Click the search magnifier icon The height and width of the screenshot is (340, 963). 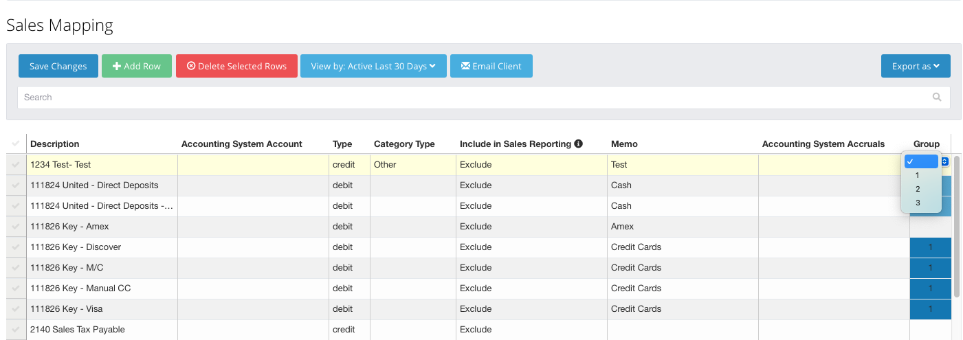(x=936, y=98)
